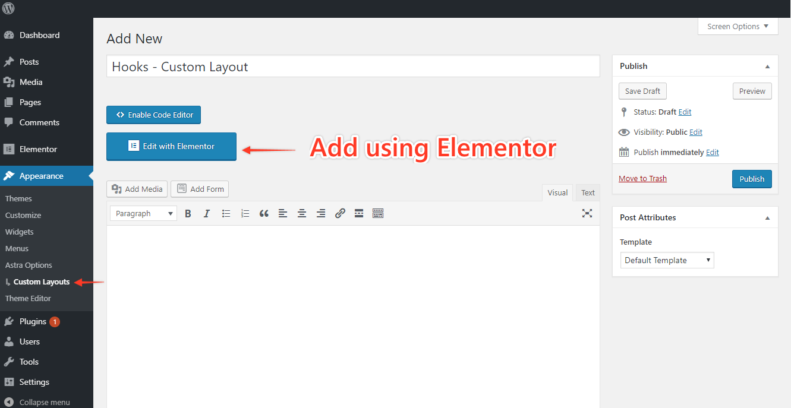Image resolution: width=791 pixels, height=408 pixels.
Task: Open the Appearance menu
Action: click(46, 176)
